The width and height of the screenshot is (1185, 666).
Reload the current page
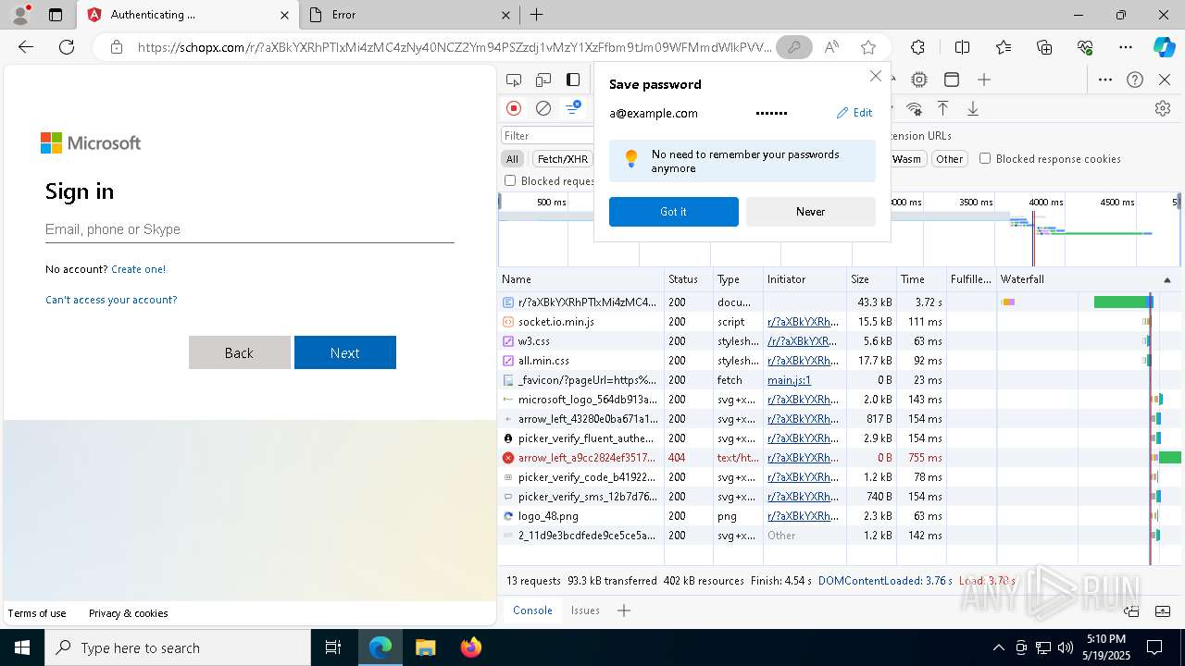[x=67, y=47]
